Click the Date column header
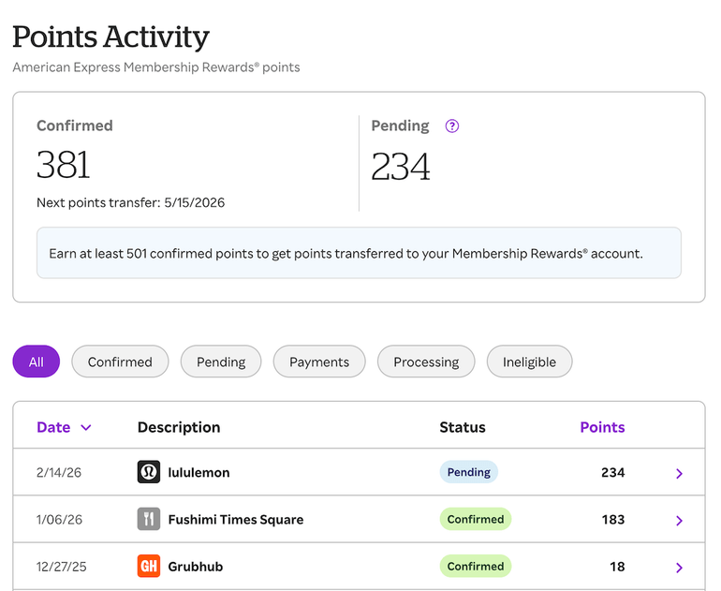Image resolution: width=721 pixels, height=591 pixels. [x=53, y=427]
